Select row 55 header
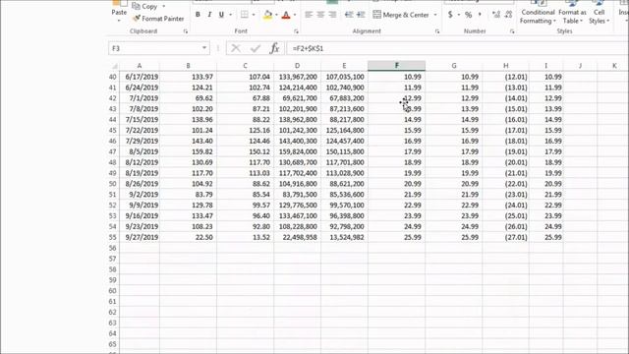629x354 pixels. pyautogui.click(x=113, y=237)
